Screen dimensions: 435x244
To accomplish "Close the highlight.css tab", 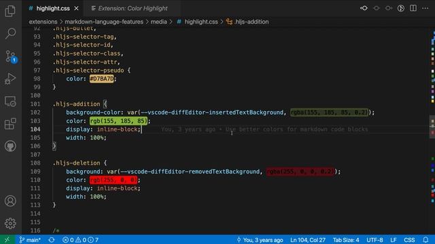I will pyautogui.click(x=76, y=9).
